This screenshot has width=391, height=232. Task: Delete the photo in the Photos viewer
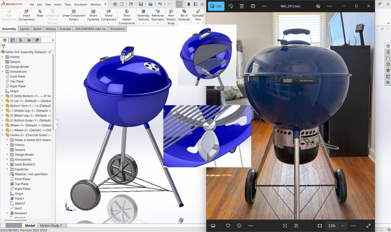pos(242,6)
